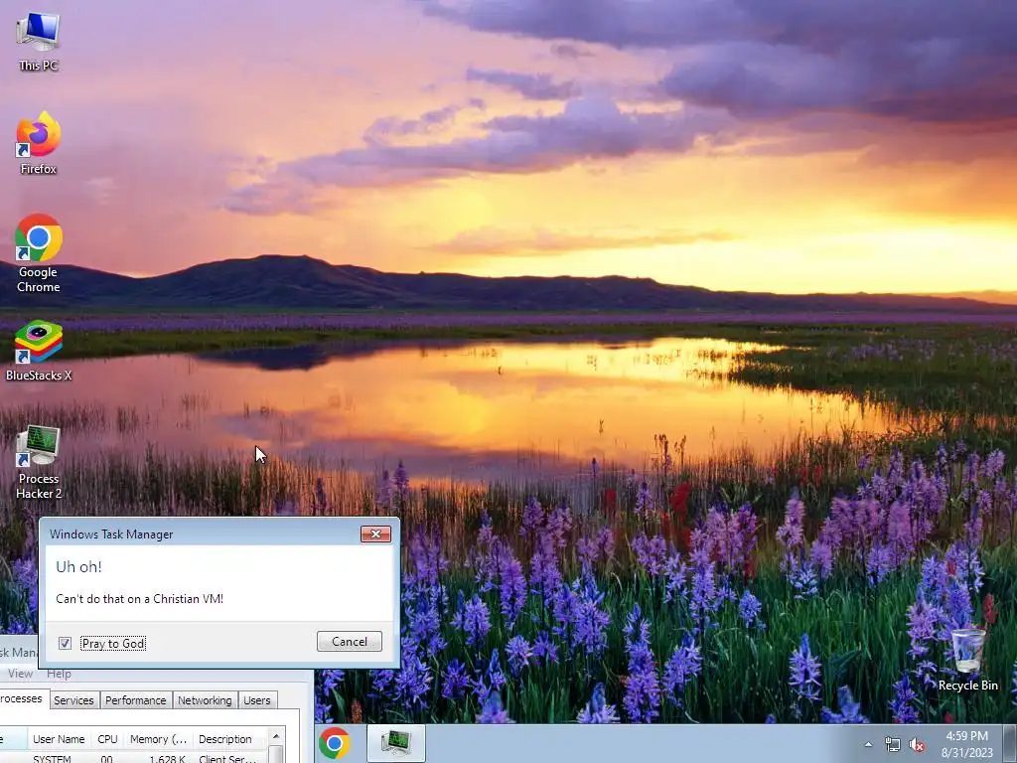This screenshot has width=1017, height=763.
Task: Open the Help menu in Task Manager
Action: 59,674
